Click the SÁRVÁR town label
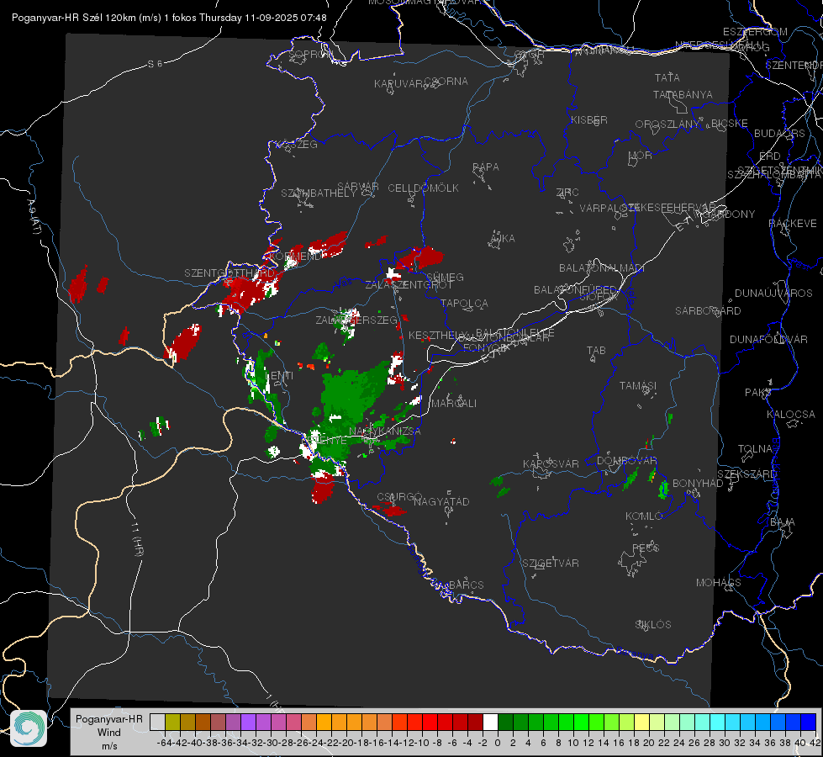Viewport: 823px width, 757px height. 358,187
